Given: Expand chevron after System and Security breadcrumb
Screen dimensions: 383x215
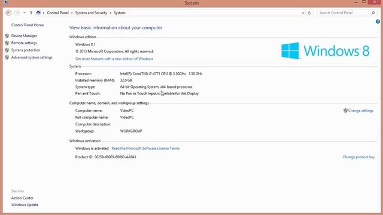Looking at the screenshot, I should [x=110, y=13].
